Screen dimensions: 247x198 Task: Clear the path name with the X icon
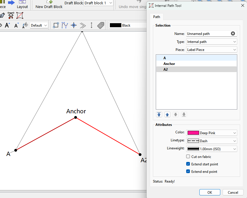tap(233, 33)
